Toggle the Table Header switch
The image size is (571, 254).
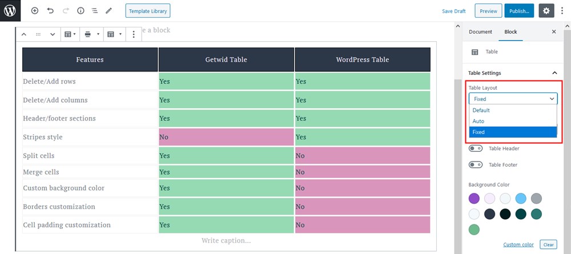(x=476, y=148)
